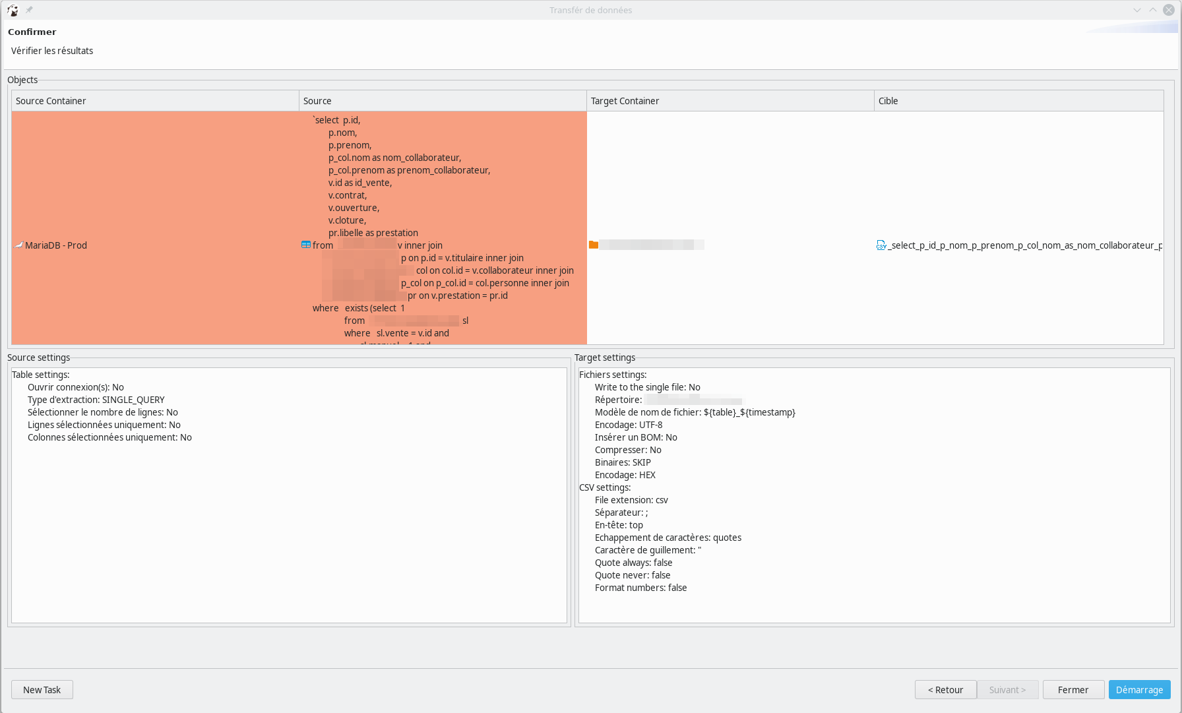
Task: Click 'Insérer un BOM: No' line
Action: coord(636,437)
